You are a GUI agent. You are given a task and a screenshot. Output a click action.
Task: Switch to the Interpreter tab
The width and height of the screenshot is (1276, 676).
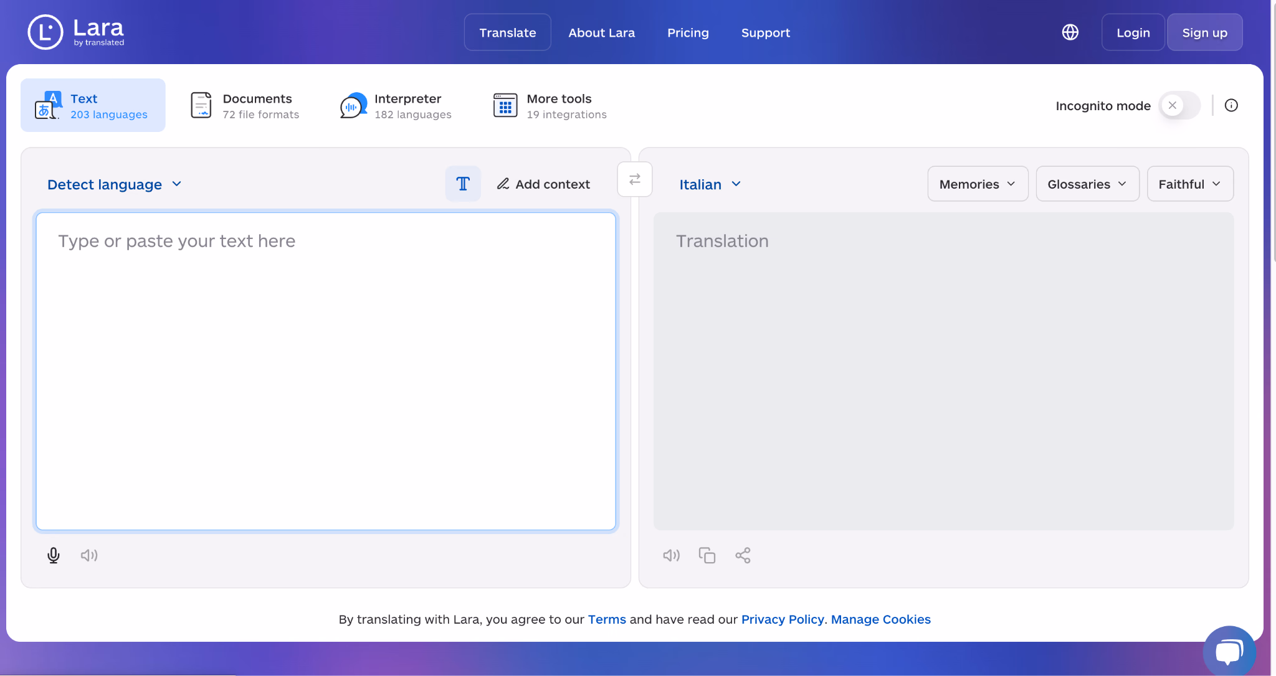pos(396,106)
